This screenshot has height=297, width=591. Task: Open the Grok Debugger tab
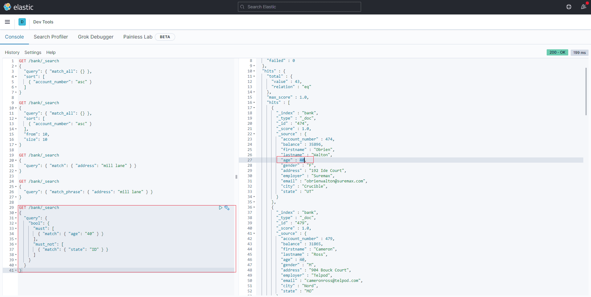coord(95,37)
